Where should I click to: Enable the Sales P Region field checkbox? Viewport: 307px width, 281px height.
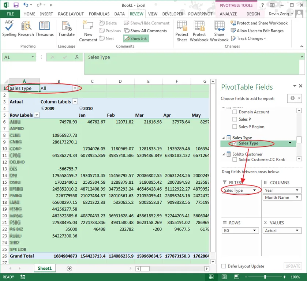tap(235, 127)
